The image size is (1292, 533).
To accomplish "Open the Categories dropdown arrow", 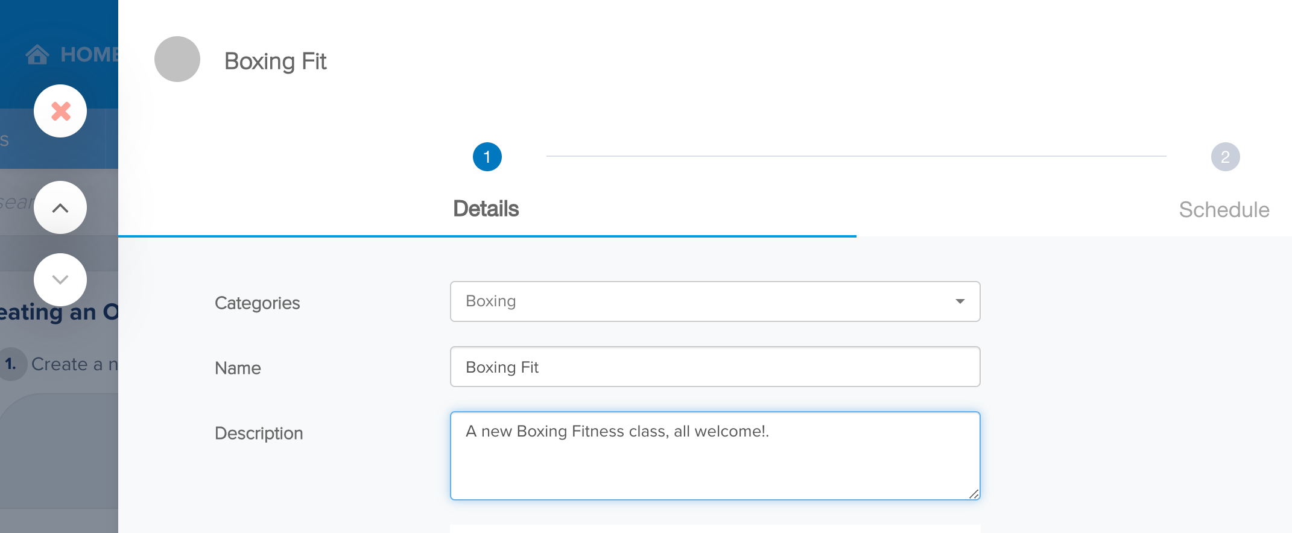I will coord(960,301).
